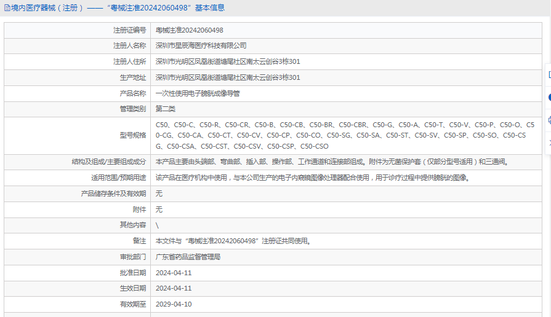Click the label 产品储存条件及有效期

pos(113,194)
